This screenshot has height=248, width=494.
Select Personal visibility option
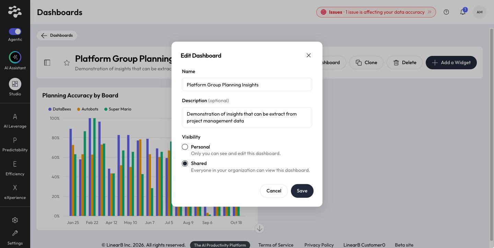click(x=185, y=147)
